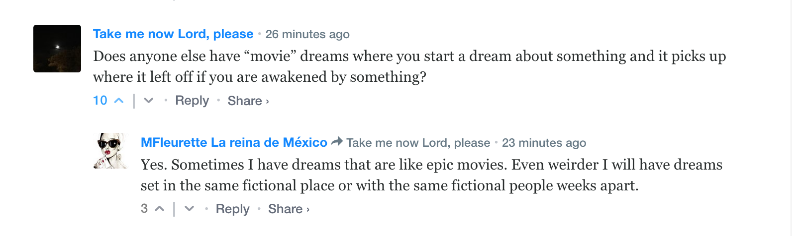Click the vote count 3 on MFleurette's reply

pos(144,209)
